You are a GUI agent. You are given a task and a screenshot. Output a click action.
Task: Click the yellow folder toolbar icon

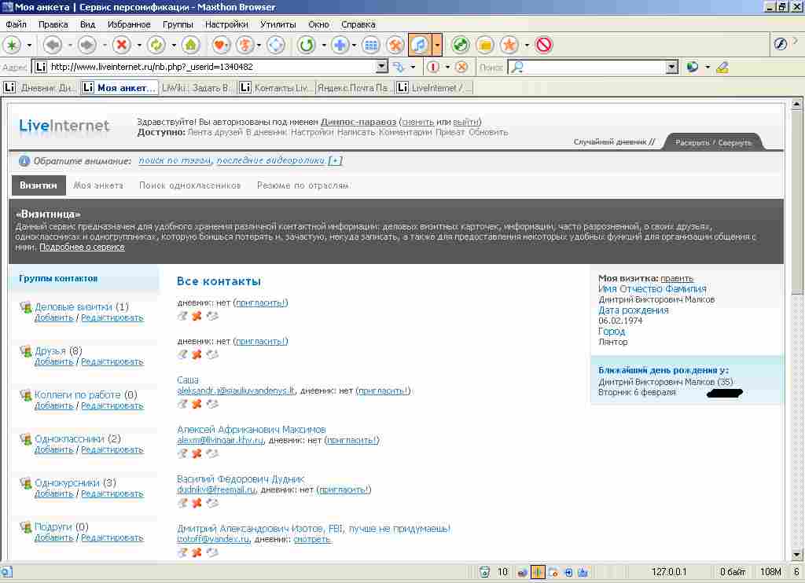point(484,45)
